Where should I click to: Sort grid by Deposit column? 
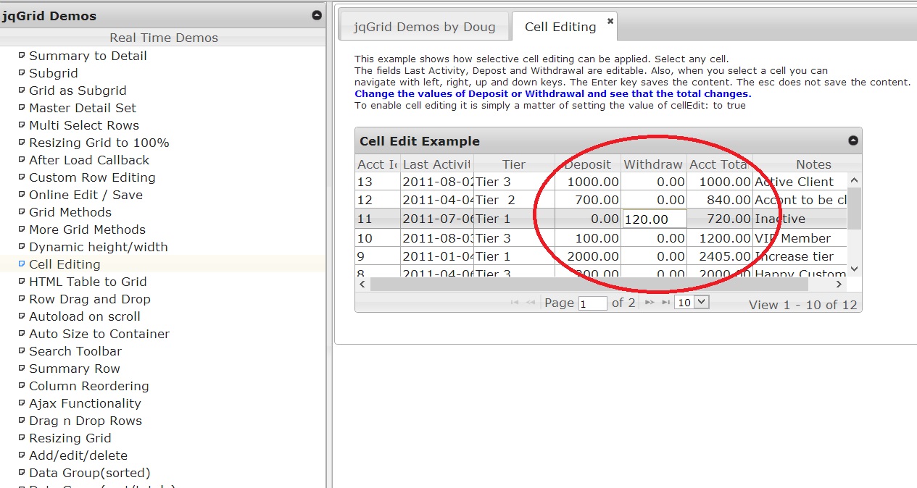pos(588,164)
